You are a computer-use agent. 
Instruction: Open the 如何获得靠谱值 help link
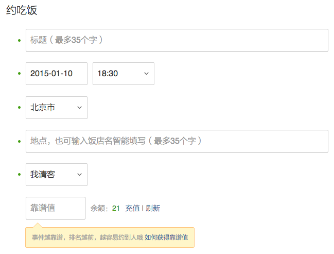(x=166, y=238)
